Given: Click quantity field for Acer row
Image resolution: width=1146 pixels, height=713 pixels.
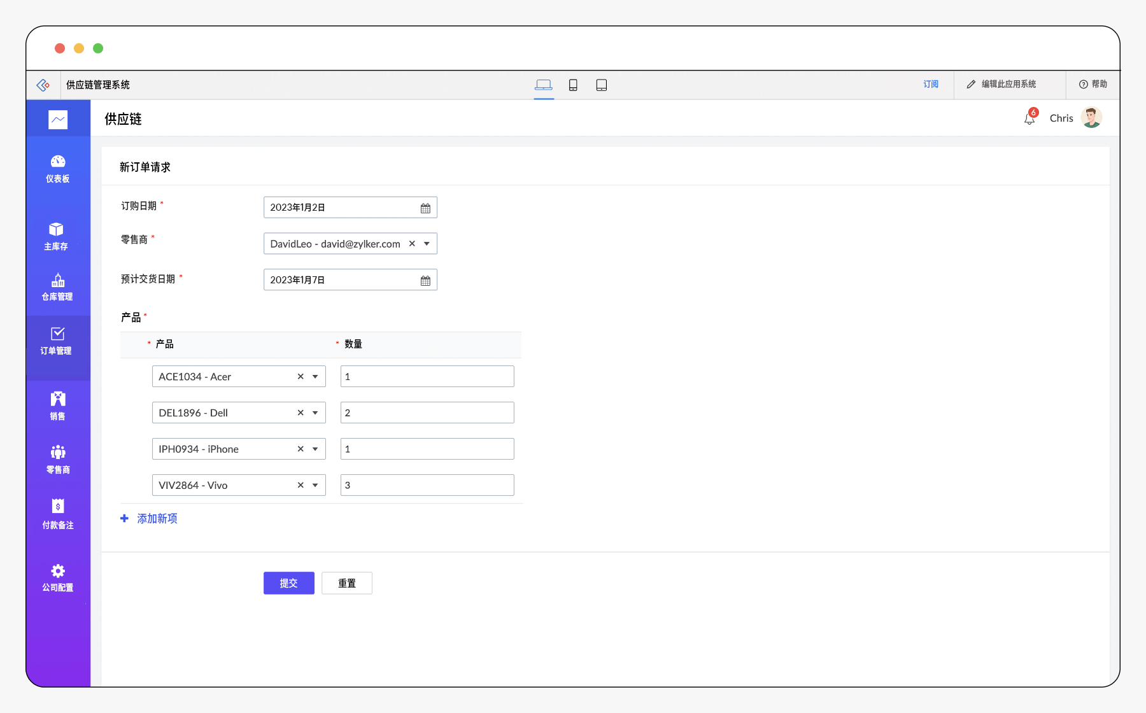Looking at the screenshot, I should [427, 376].
